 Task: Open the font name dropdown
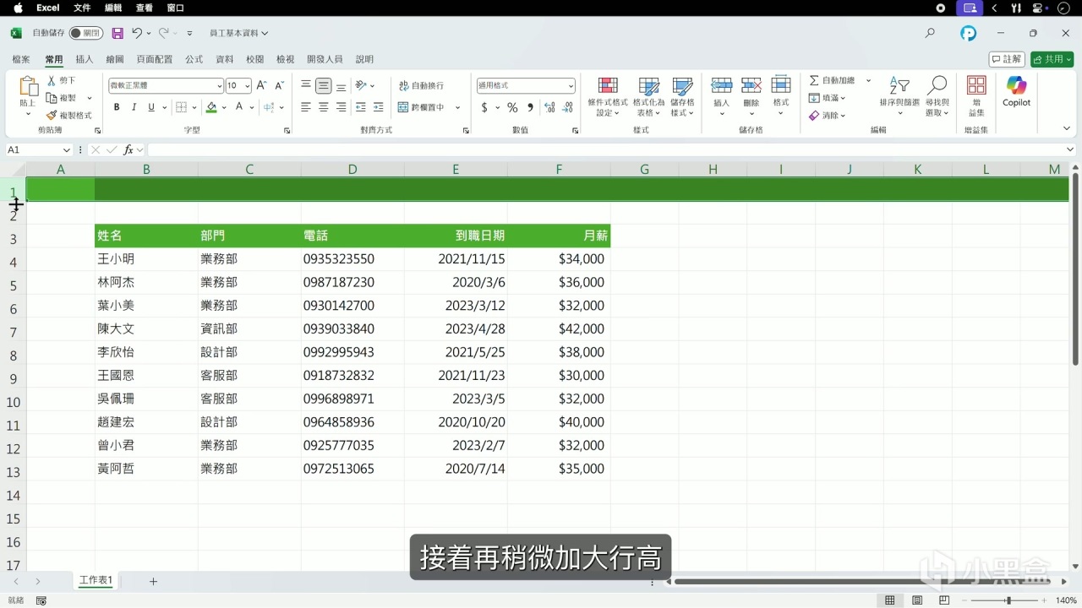click(x=218, y=85)
